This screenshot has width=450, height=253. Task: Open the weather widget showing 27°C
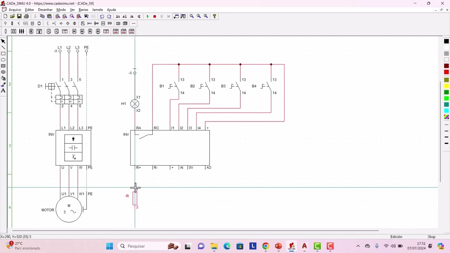(x=23, y=246)
